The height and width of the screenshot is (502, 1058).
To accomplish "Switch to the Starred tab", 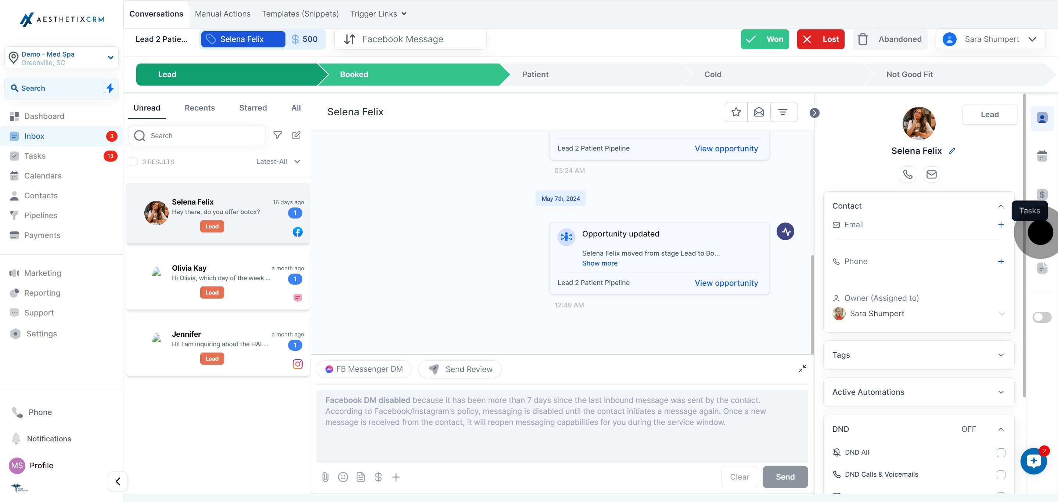I will click(x=253, y=108).
